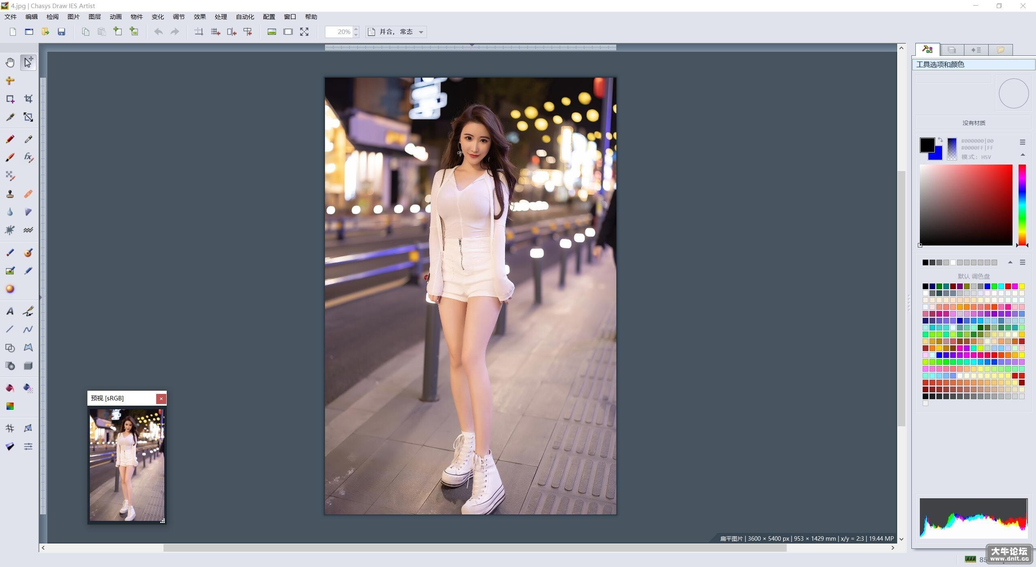
Task: Open the 帮助 menu
Action: click(311, 17)
